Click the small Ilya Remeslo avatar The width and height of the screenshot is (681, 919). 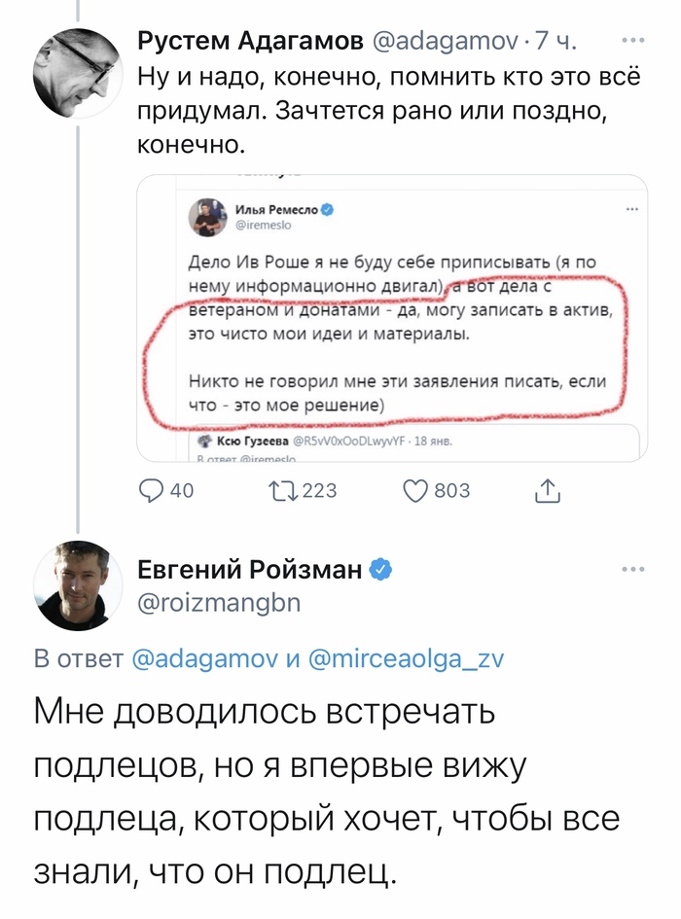208,216
